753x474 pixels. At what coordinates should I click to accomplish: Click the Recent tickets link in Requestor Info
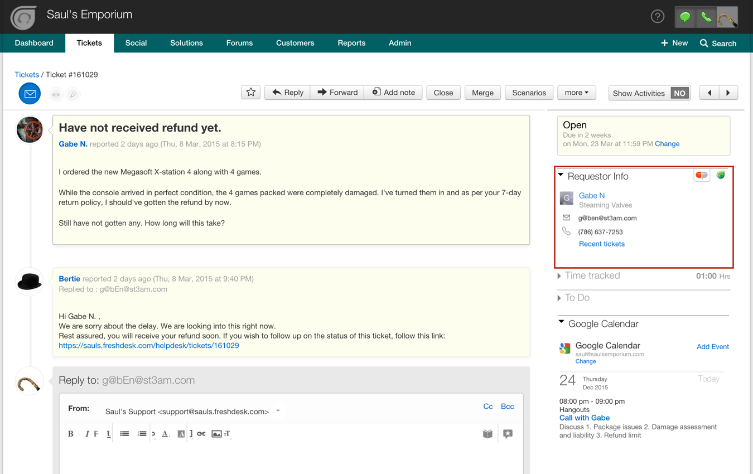click(x=601, y=244)
